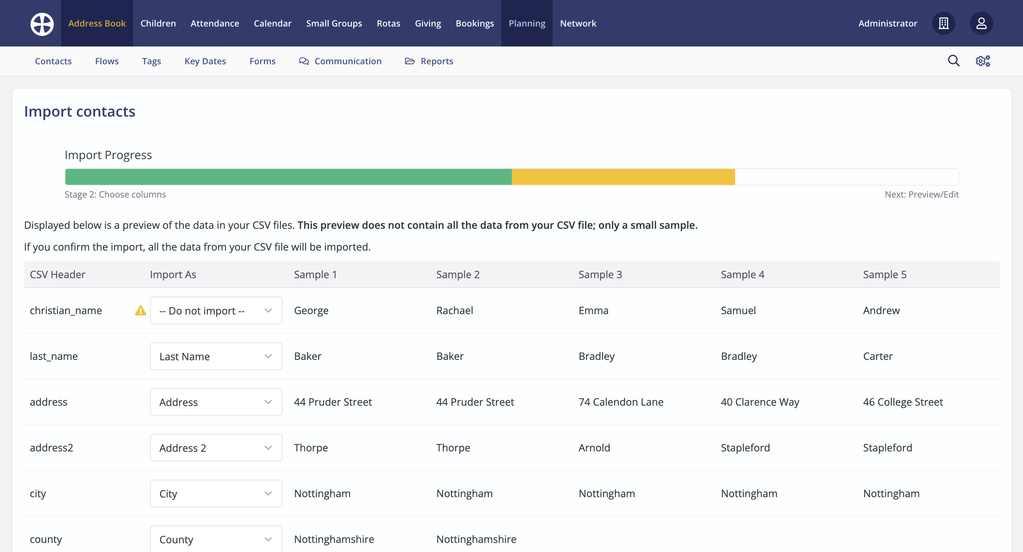Open the County dropdown
The height and width of the screenshot is (552, 1023).
[x=216, y=539]
